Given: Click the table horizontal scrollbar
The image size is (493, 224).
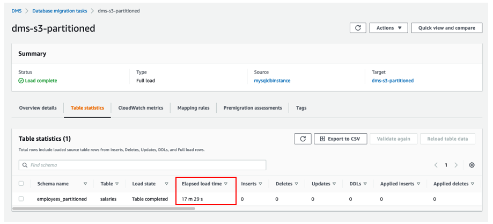Looking at the screenshot, I should [x=104, y=208].
